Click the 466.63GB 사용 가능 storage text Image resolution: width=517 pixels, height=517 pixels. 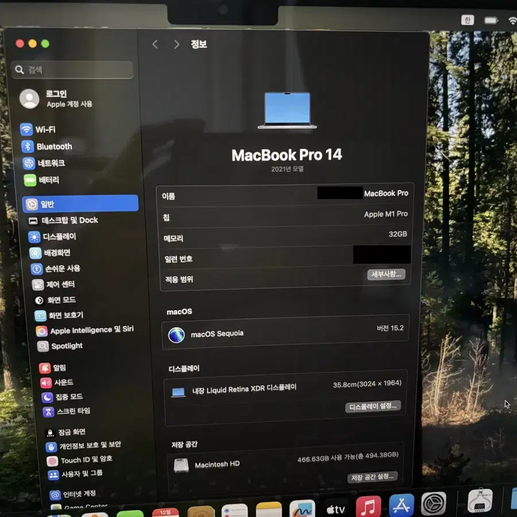point(348,457)
